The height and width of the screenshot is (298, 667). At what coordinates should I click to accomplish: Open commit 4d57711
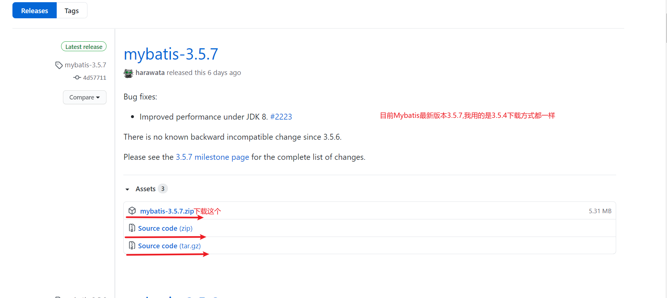pos(94,78)
